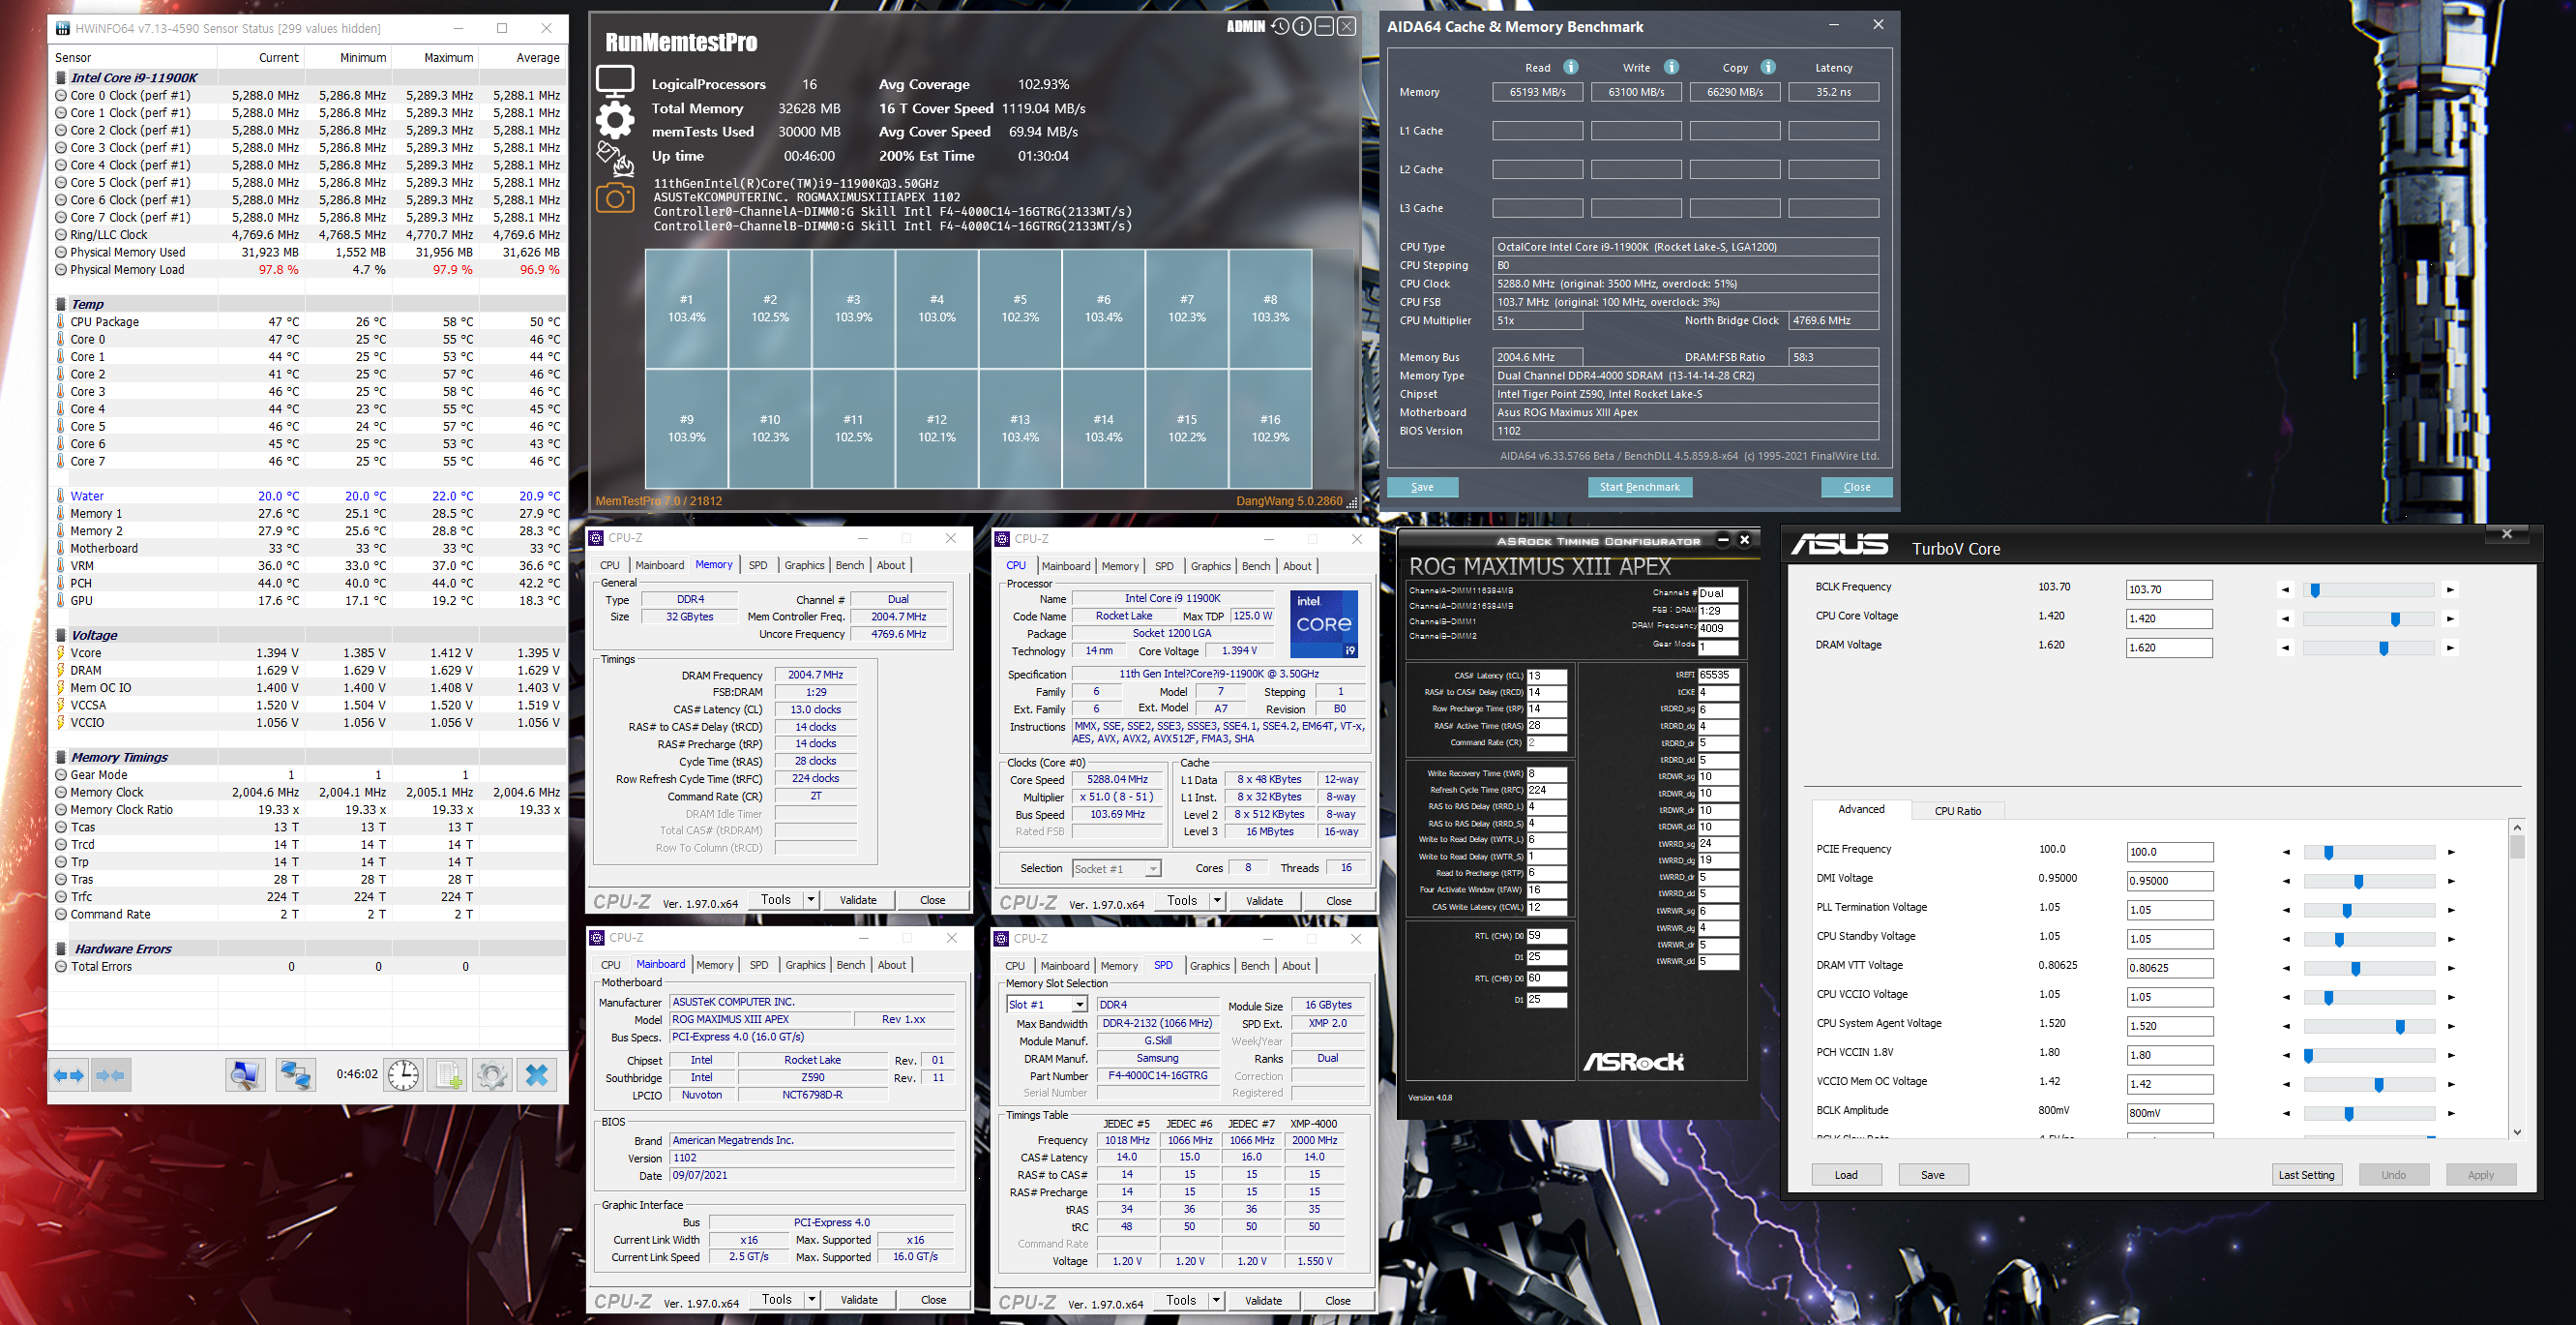Click AIDA64 Read info icon

click(x=1571, y=67)
